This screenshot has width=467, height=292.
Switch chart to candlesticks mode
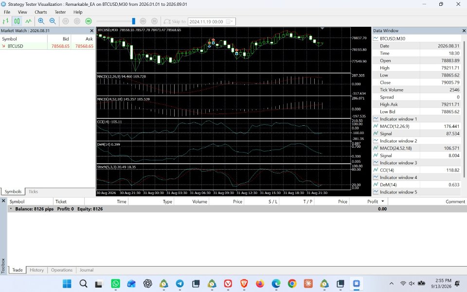pyautogui.click(x=17, y=21)
